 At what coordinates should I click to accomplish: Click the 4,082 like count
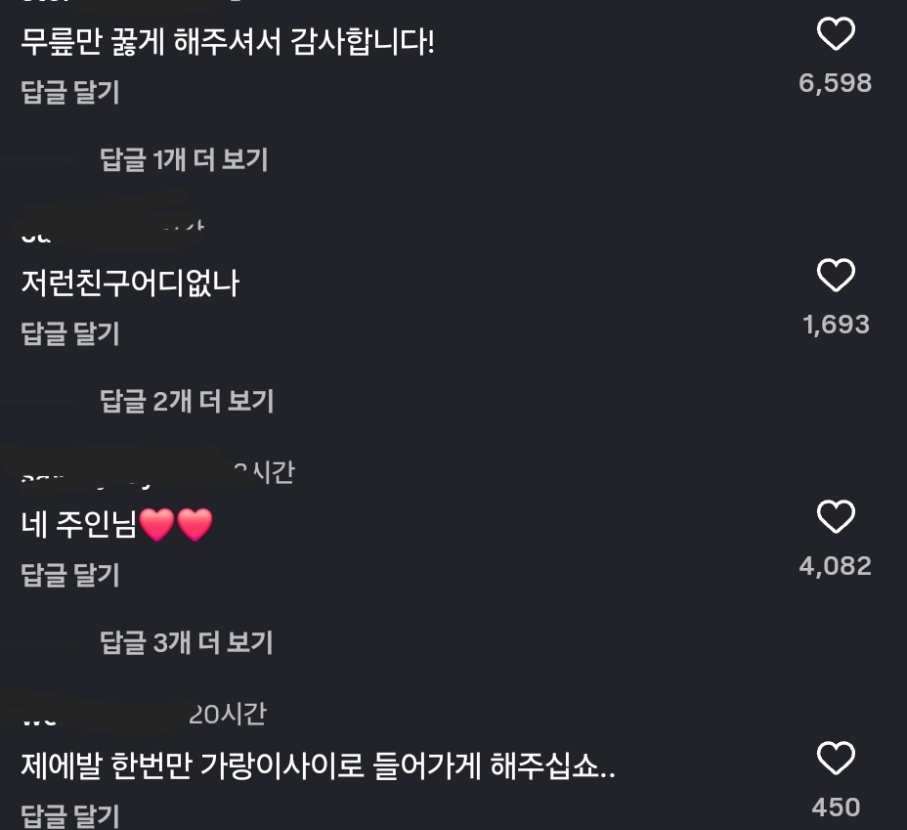click(835, 566)
